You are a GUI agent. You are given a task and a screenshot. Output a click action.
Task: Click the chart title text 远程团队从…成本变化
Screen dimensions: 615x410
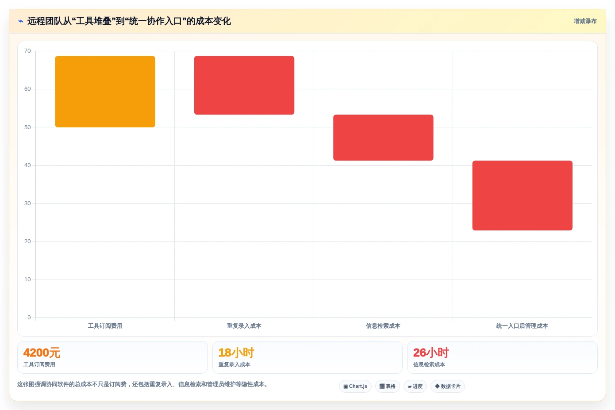pyautogui.click(x=129, y=21)
